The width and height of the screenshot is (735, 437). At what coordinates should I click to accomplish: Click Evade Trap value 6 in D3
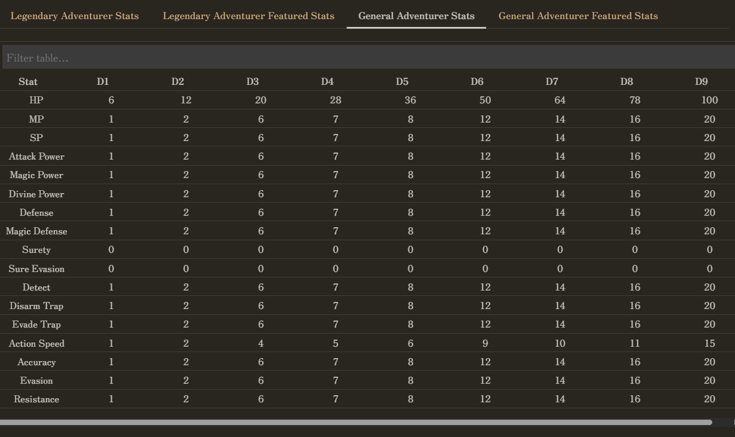261,325
